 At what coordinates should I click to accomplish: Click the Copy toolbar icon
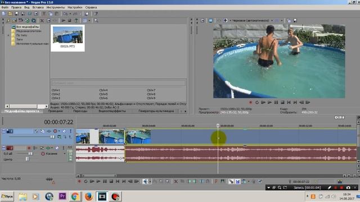pyautogui.click(x=50, y=13)
